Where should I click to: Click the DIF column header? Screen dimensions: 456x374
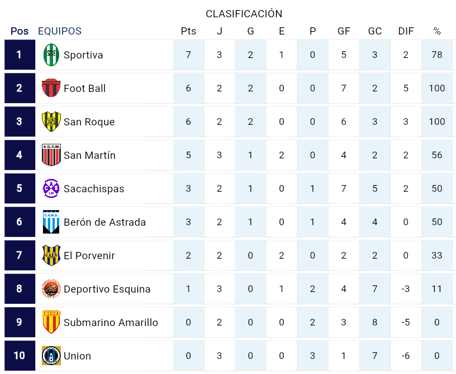[x=406, y=31]
